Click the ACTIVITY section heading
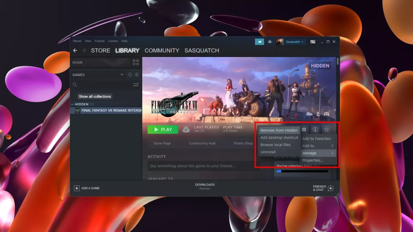Image resolution: width=413 pixels, height=232 pixels. click(x=157, y=157)
